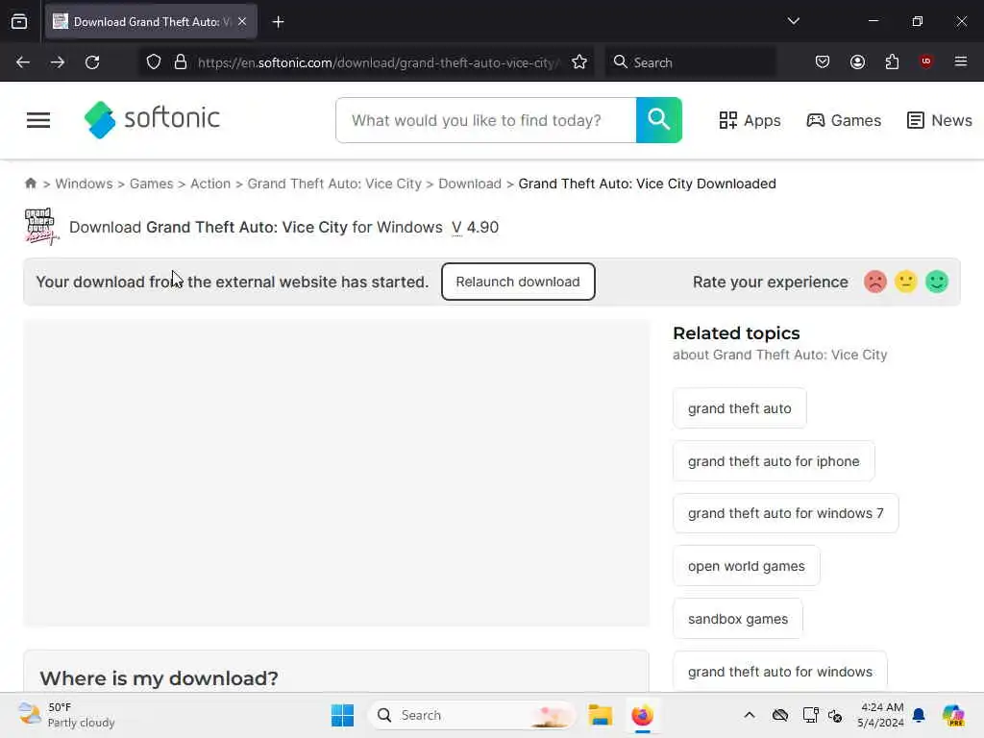Click the Windows taskbar Search box

473,715
